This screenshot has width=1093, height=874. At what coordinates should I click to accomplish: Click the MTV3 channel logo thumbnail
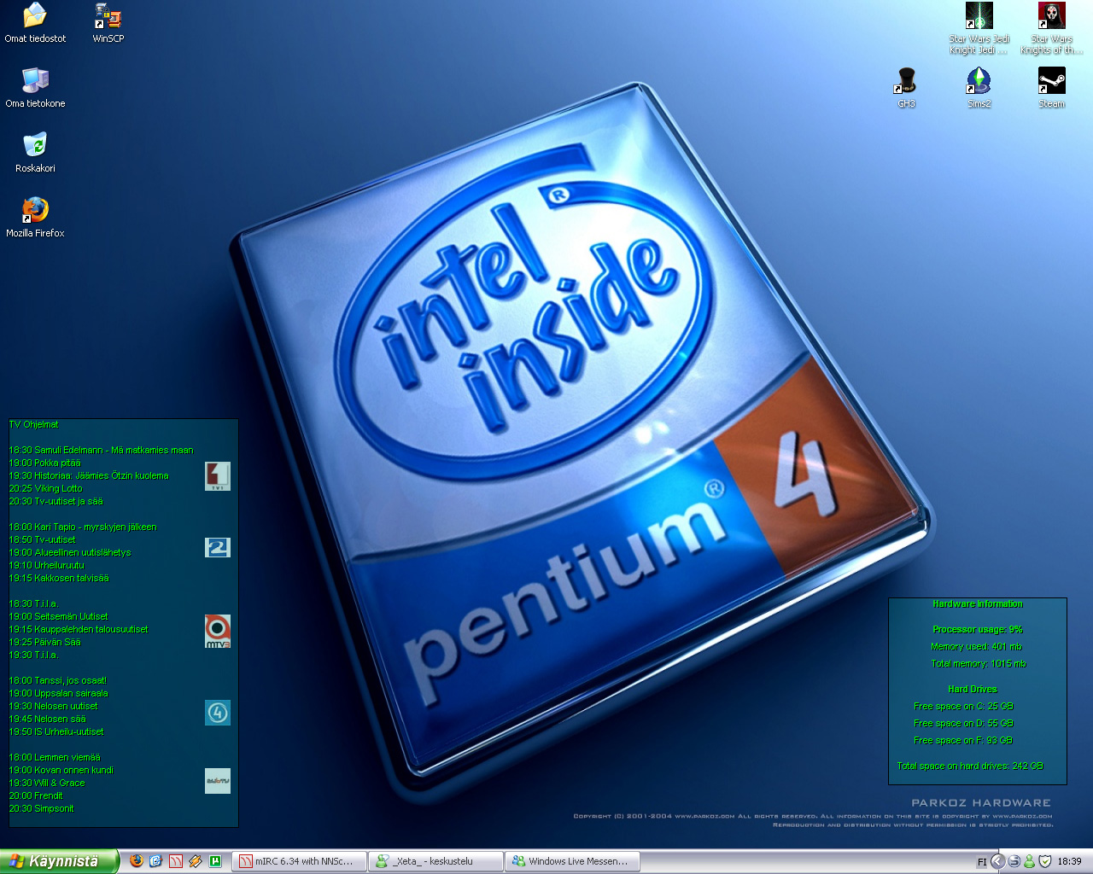(218, 631)
